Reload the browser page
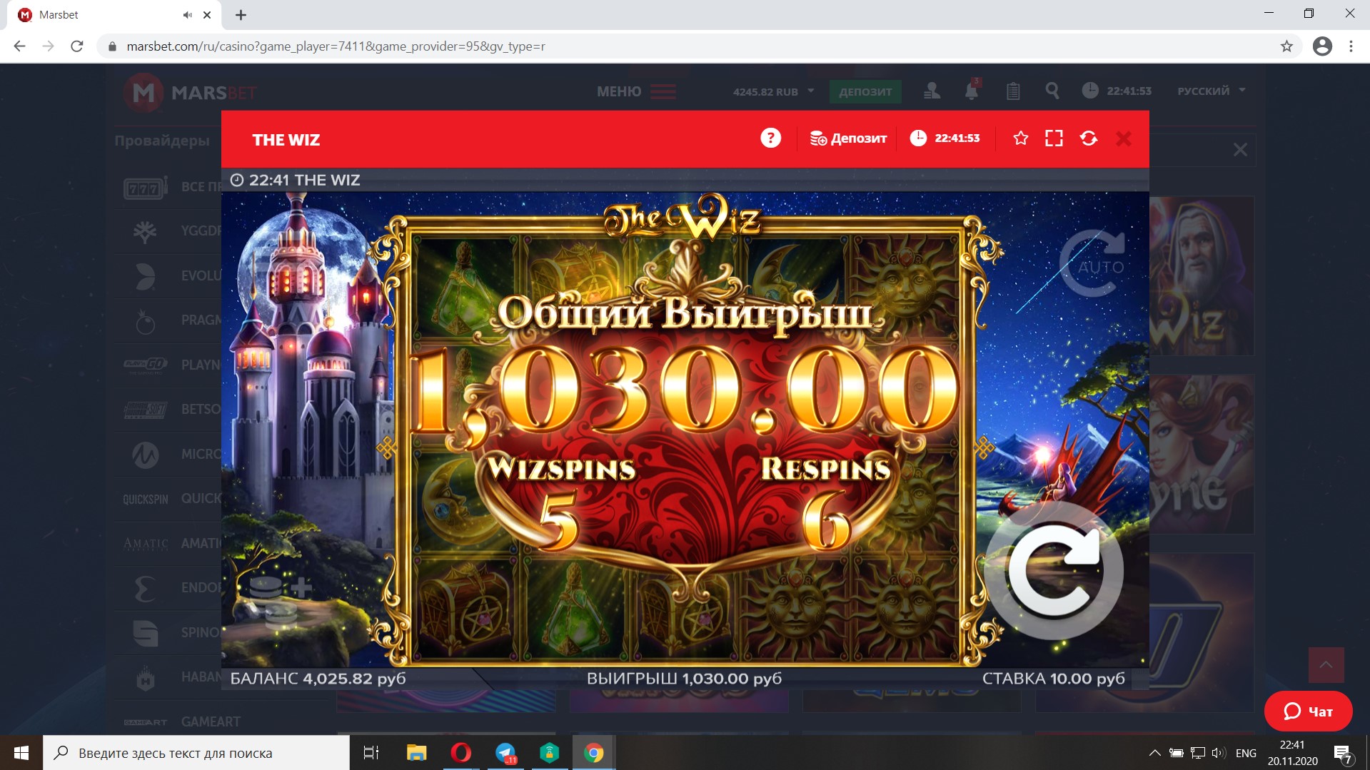Viewport: 1370px width, 770px height. pos(77,46)
